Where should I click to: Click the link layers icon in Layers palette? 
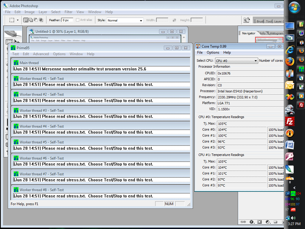pyautogui.click(x=243, y=222)
